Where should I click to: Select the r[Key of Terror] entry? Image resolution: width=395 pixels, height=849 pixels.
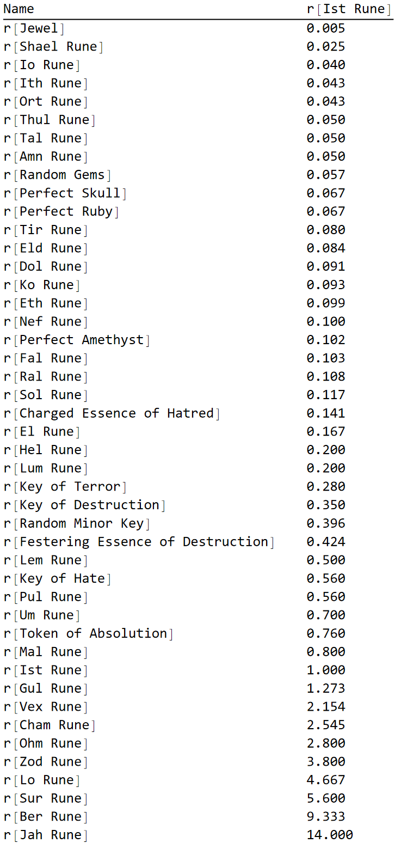[x=65, y=487]
